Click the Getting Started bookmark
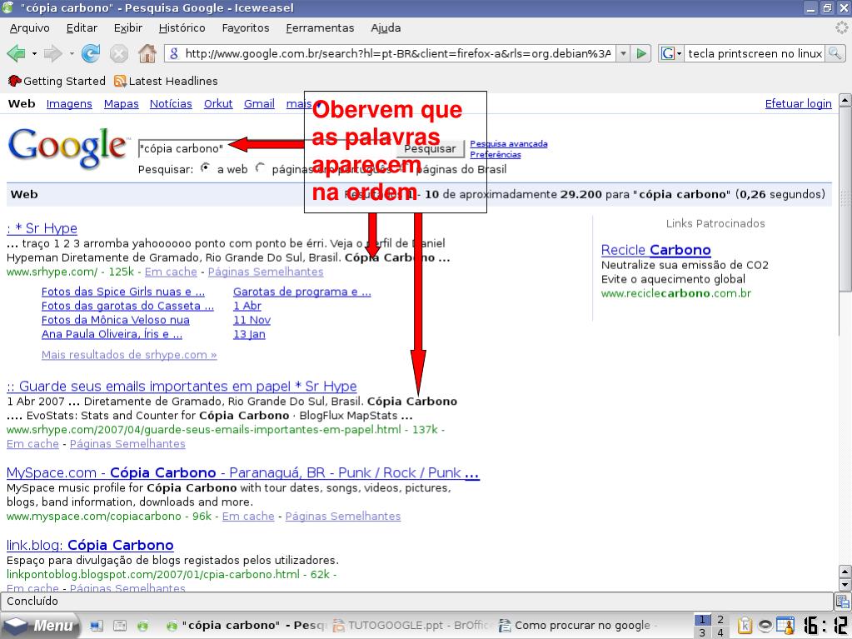 (x=57, y=81)
